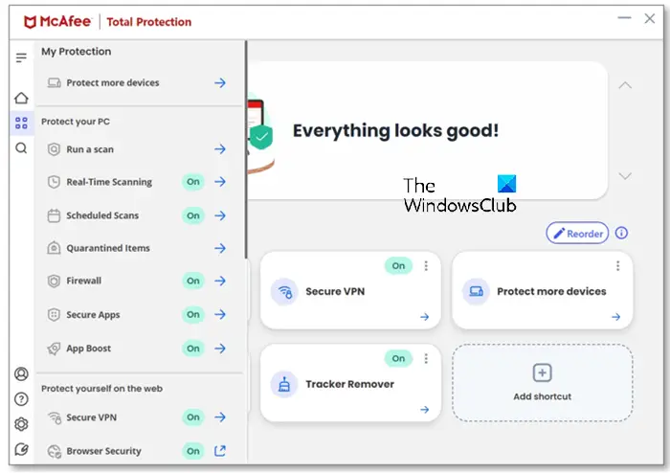Click the Reorder button

coord(577,233)
